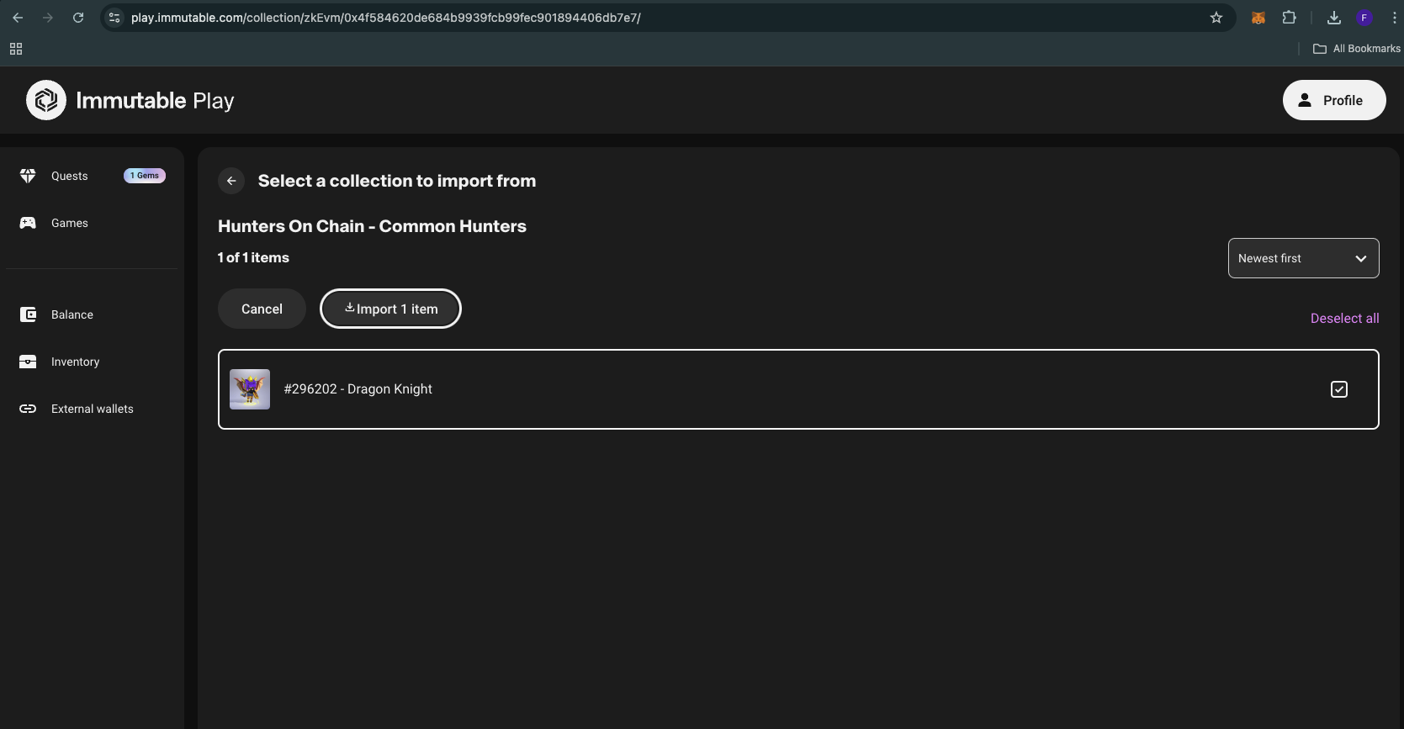1404x729 pixels.
Task: Open site information icon in address bar
Action: point(115,18)
